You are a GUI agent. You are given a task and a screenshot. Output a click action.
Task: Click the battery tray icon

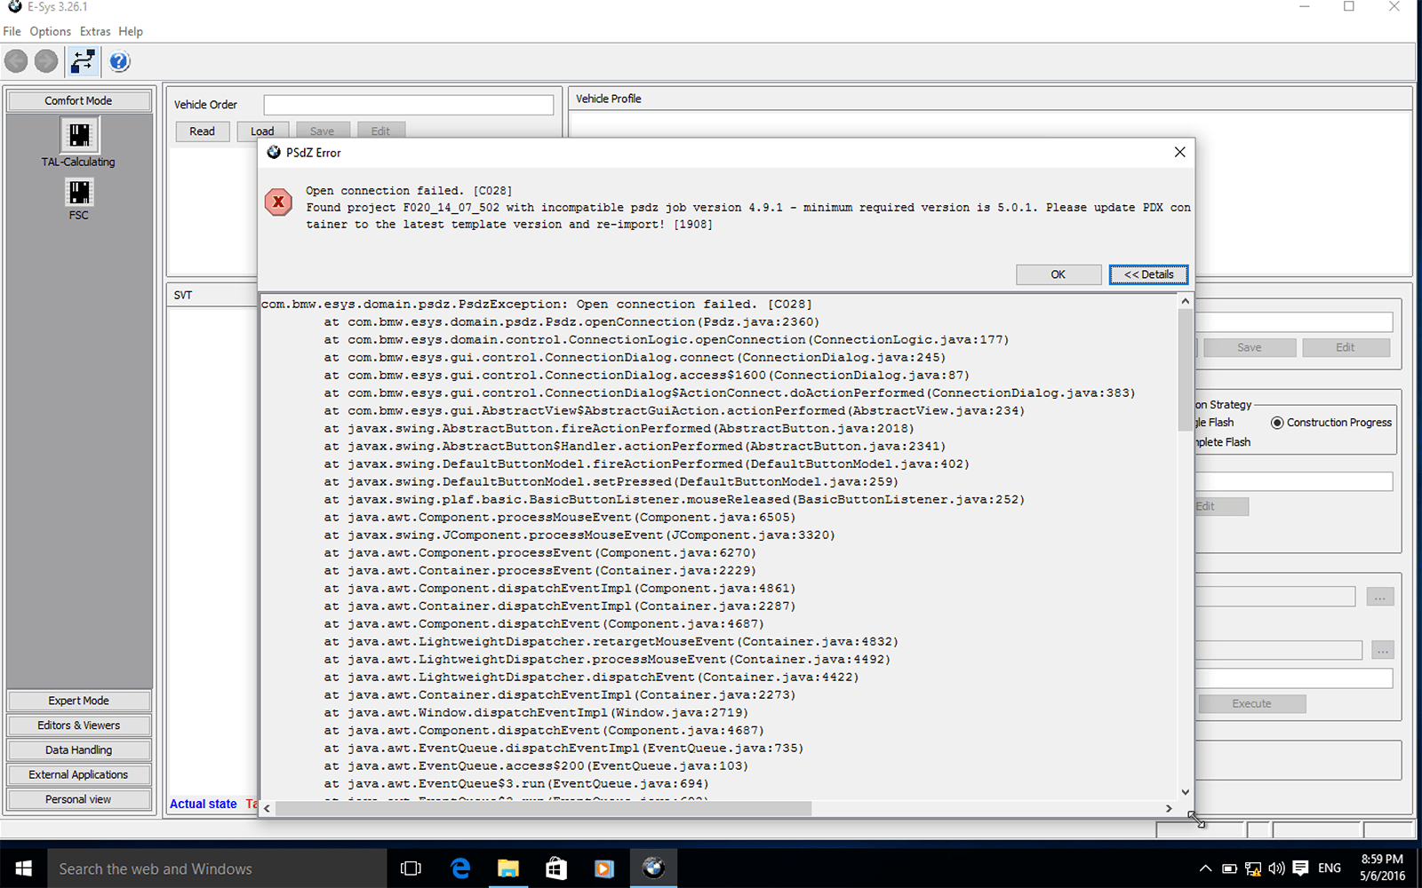(x=1229, y=868)
